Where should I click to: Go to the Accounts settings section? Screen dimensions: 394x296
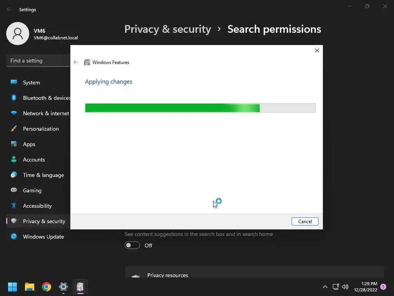click(34, 160)
